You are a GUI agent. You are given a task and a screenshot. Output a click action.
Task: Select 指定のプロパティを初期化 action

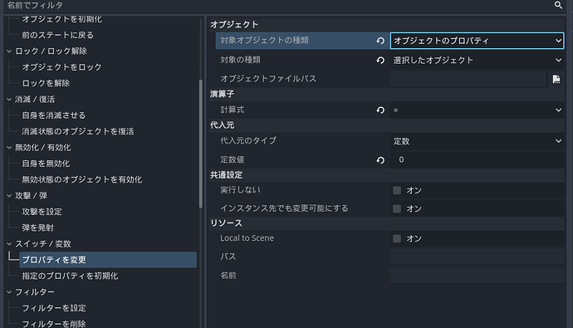point(70,277)
